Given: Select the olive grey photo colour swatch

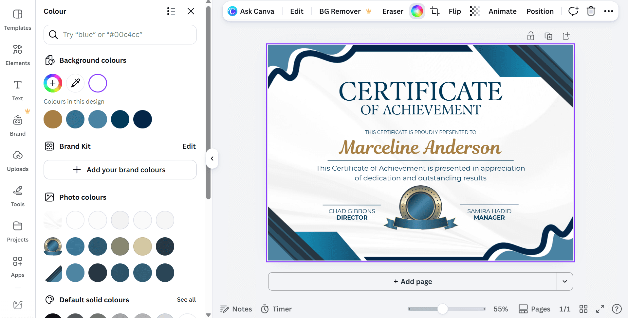Looking at the screenshot, I should pyautogui.click(x=120, y=246).
